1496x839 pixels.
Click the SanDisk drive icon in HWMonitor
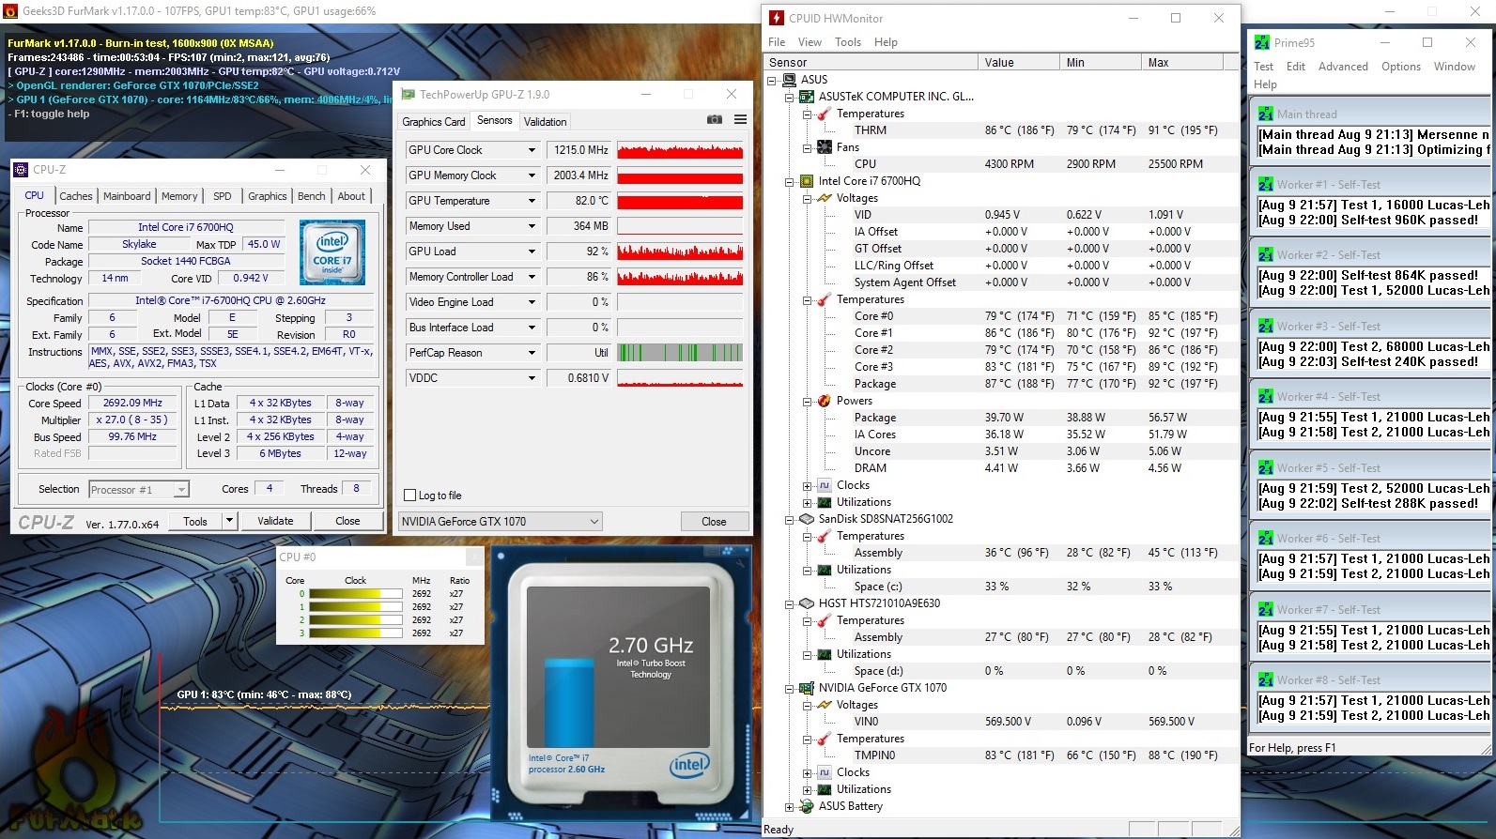(x=807, y=519)
